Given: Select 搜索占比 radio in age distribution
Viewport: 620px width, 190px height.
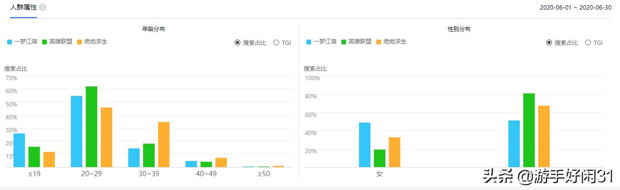Looking at the screenshot, I should (x=250, y=42).
